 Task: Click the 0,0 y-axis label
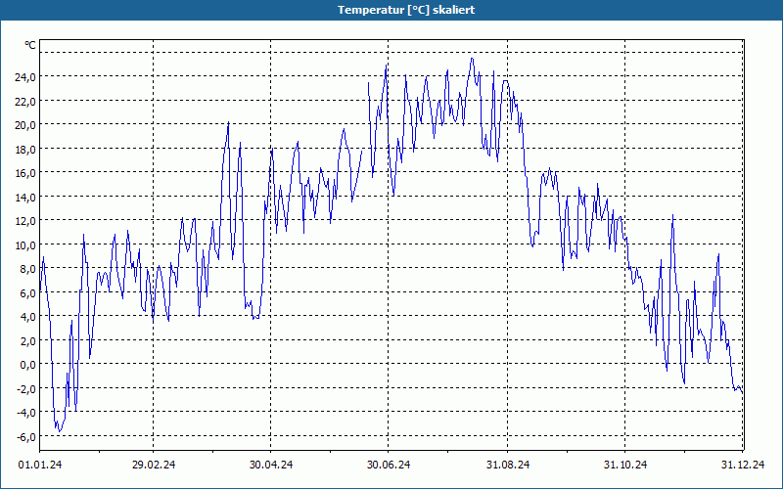click(29, 364)
